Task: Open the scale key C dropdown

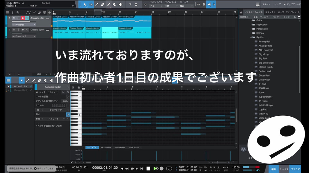Action: [x=39, y=110]
